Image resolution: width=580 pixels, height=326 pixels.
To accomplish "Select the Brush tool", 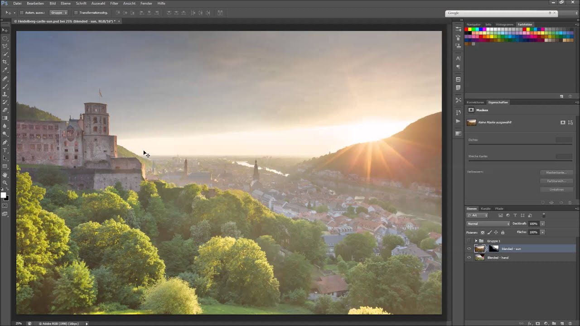I will pos(5,86).
